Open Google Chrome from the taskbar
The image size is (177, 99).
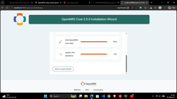point(109,96)
